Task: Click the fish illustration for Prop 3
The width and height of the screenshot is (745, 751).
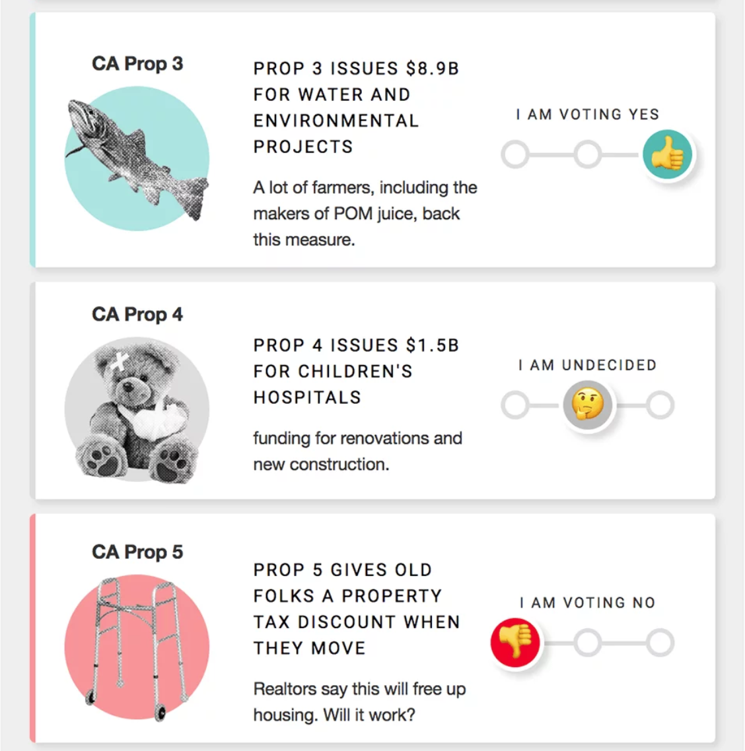Action: coord(137,158)
